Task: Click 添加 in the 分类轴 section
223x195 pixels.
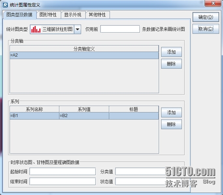Action: point(172,52)
